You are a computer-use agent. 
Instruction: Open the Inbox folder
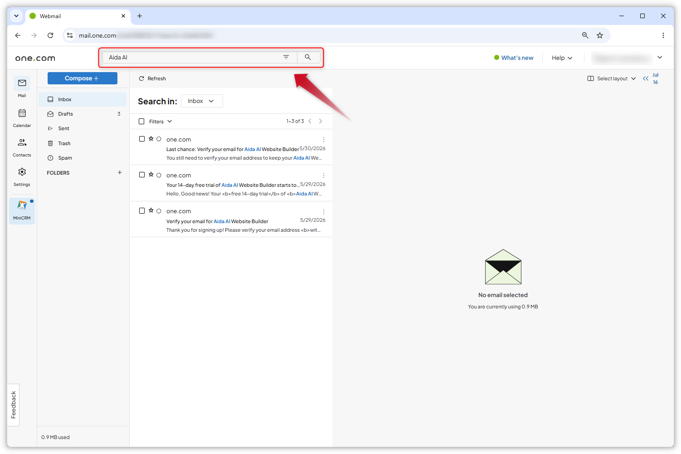(83, 99)
